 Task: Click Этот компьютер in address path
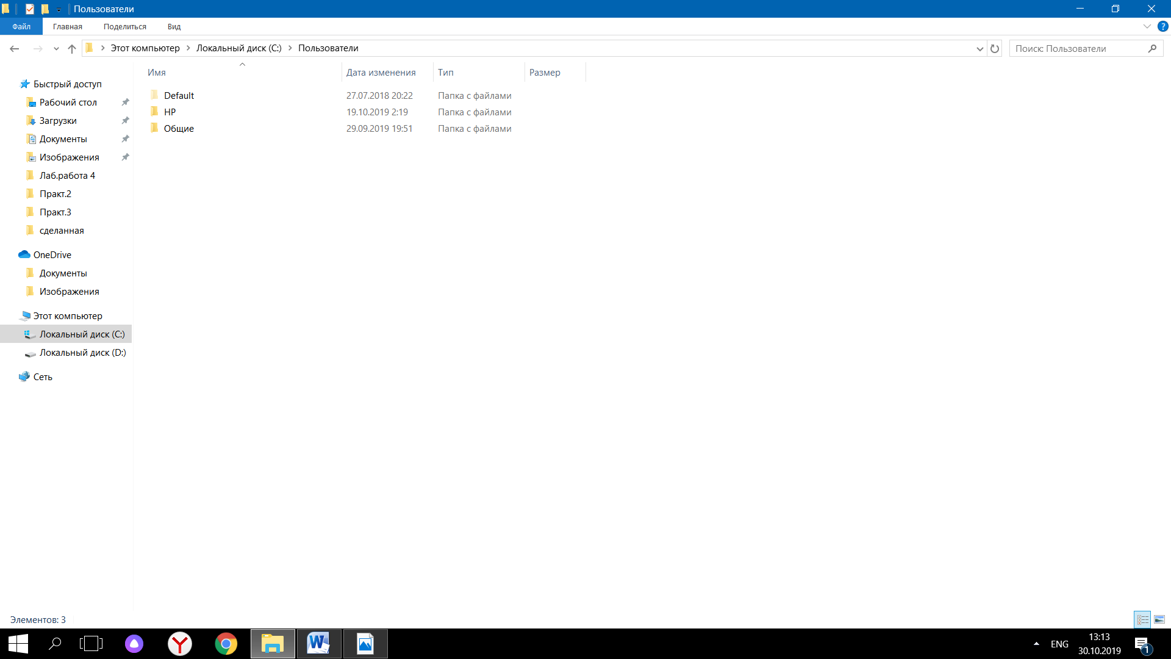click(145, 48)
